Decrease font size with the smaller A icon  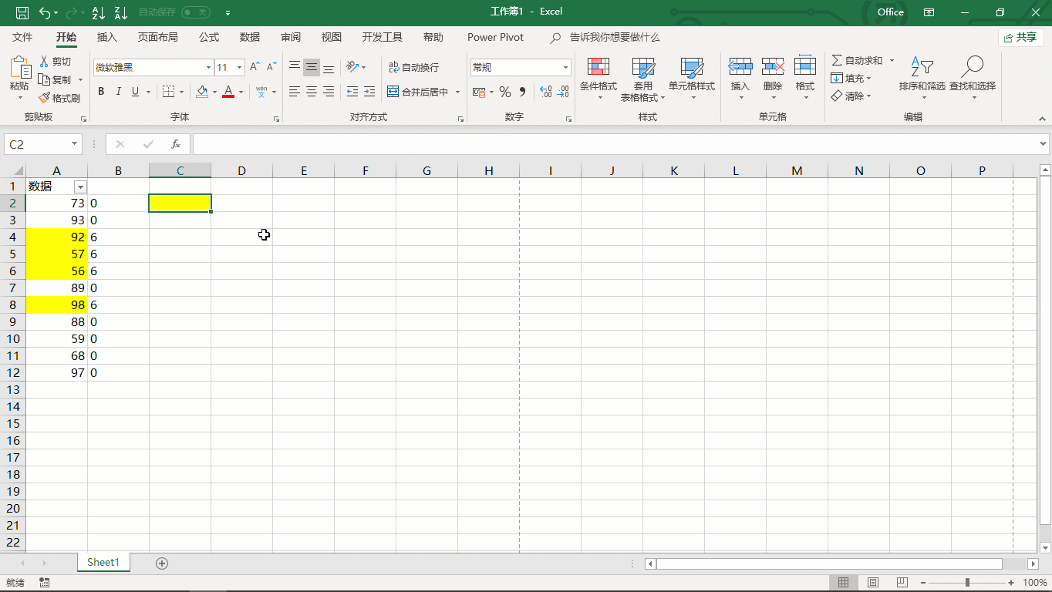click(x=271, y=67)
